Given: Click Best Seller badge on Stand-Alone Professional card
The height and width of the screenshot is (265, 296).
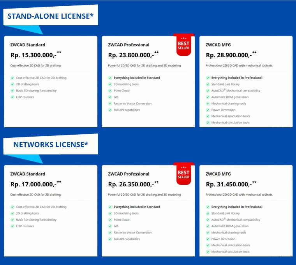Looking at the screenshot, I should pyautogui.click(x=183, y=45).
